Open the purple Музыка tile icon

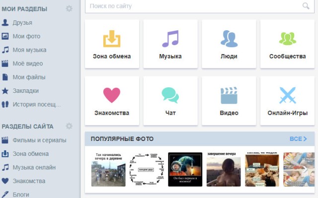tap(170, 39)
